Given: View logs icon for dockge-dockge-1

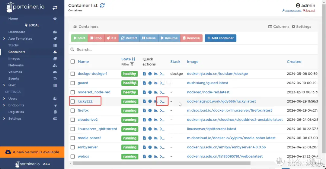Looking at the screenshot, I should [144, 74].
